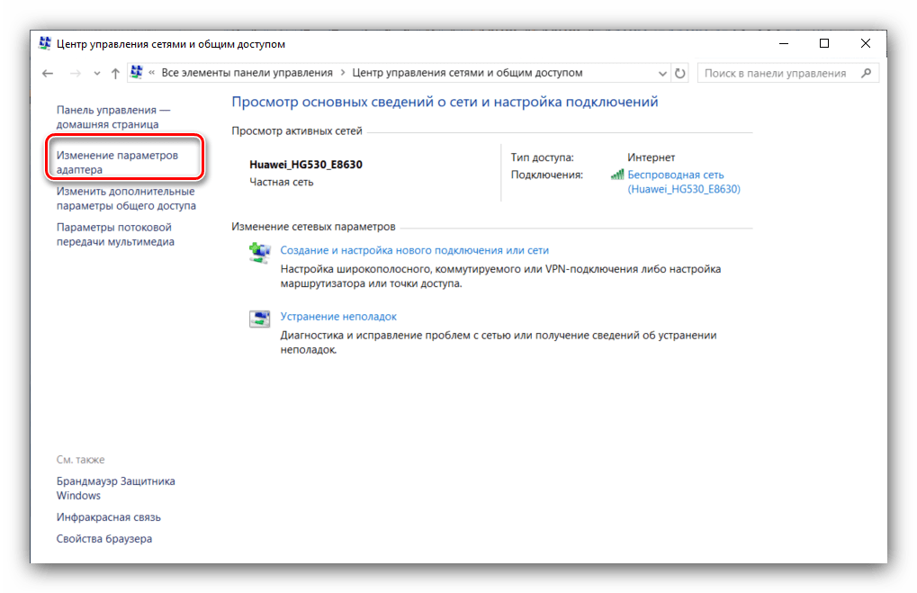Select 'Центр управления сетями' breadcrumb segment
The width and height of the screenshot is (917, 593).
pyautogui.click(x=467, y=73)
